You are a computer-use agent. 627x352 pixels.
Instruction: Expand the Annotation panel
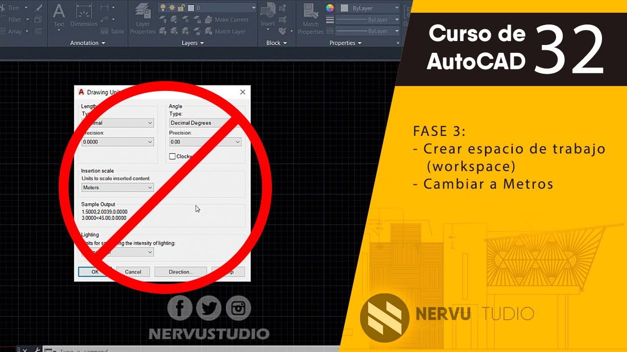pyautogui.click(x=88, y=43)
